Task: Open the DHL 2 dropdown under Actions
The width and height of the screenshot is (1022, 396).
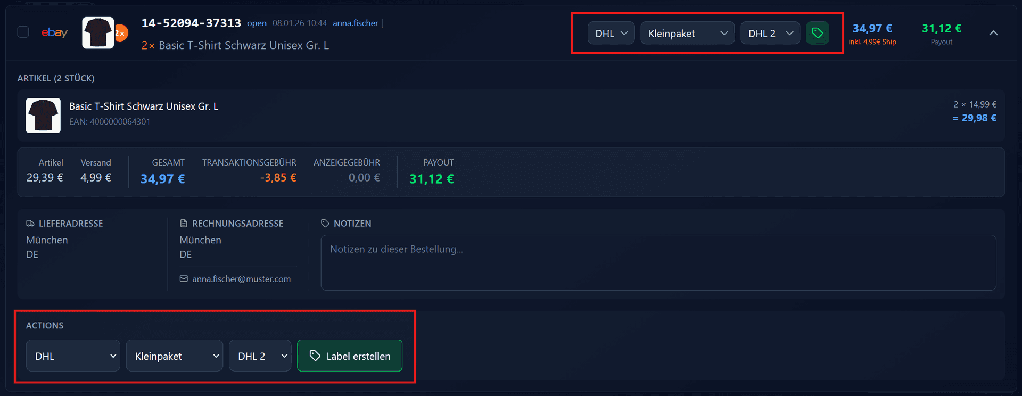Action: [260, 356]
